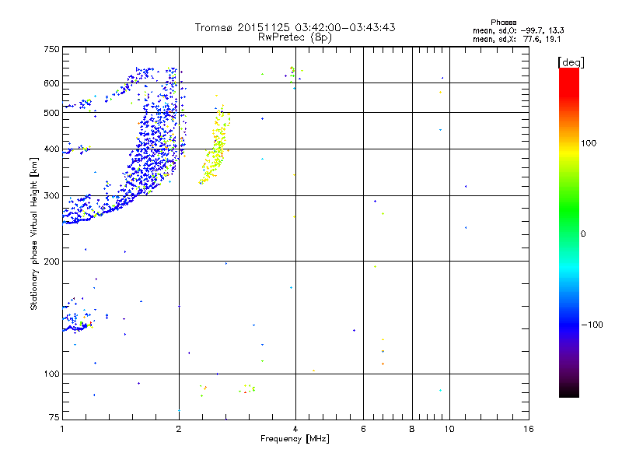Click the "-100" label on the color scale
Viewport: 622px width, 467px height.
[x=592, y=325]
